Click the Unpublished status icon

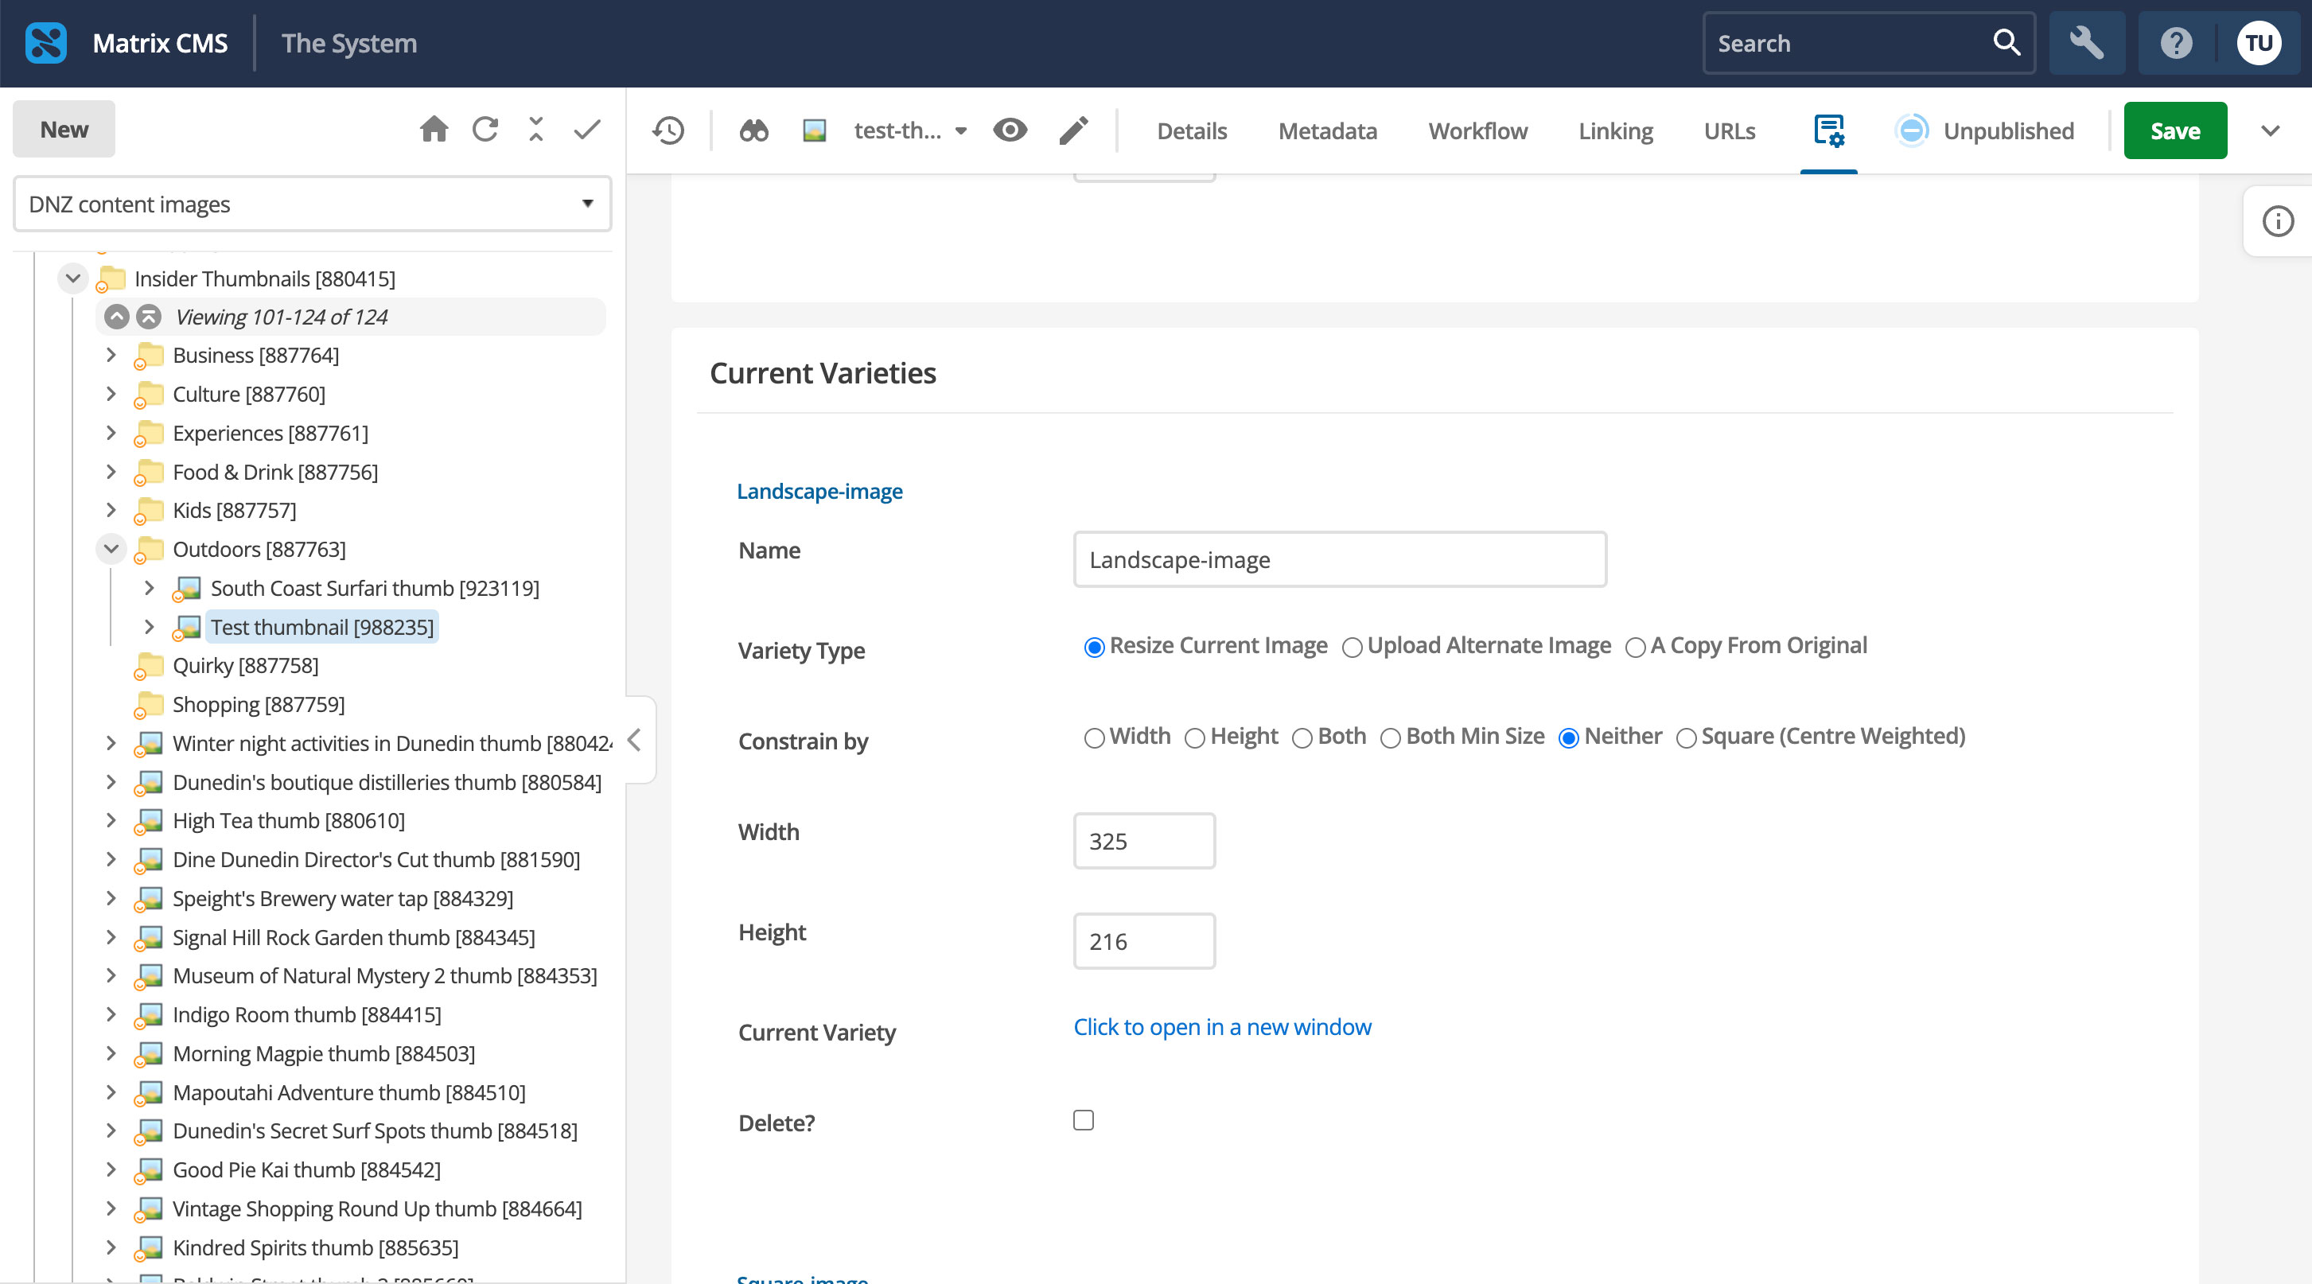tap(1912, 131)
